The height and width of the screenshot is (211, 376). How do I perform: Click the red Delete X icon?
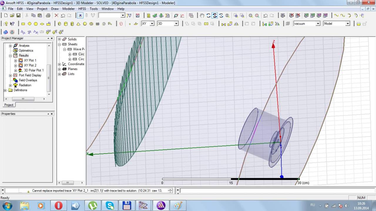(x=56, y=16)
